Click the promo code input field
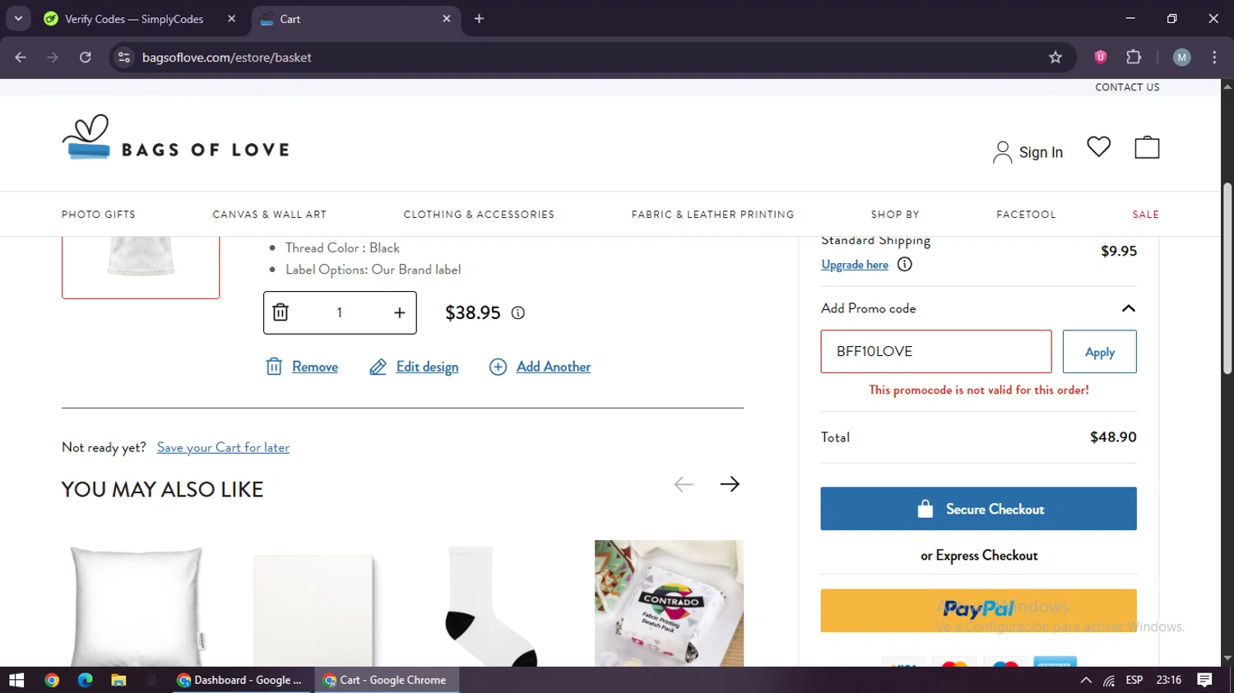 click(x=936, y=351)
